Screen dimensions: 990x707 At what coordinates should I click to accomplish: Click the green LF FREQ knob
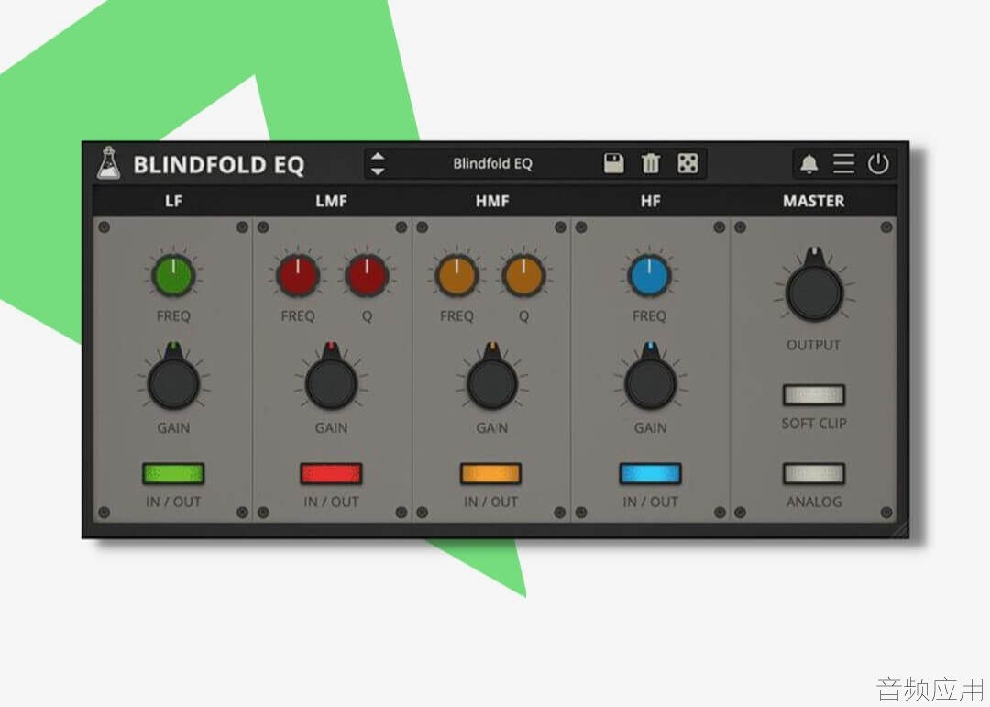[173, 275]
